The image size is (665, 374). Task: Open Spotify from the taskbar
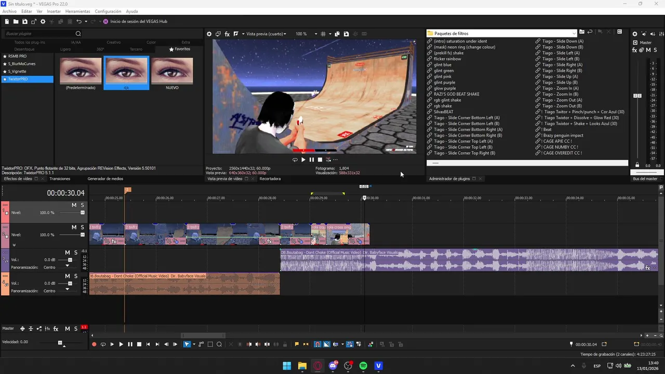click(363, 366)
